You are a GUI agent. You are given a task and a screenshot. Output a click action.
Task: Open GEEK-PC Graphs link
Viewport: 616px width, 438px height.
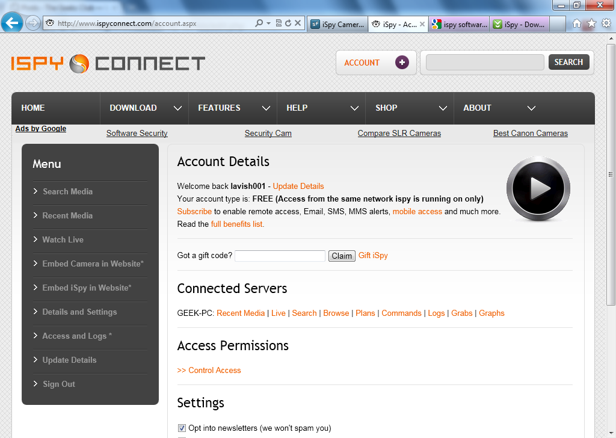(491, 313)
